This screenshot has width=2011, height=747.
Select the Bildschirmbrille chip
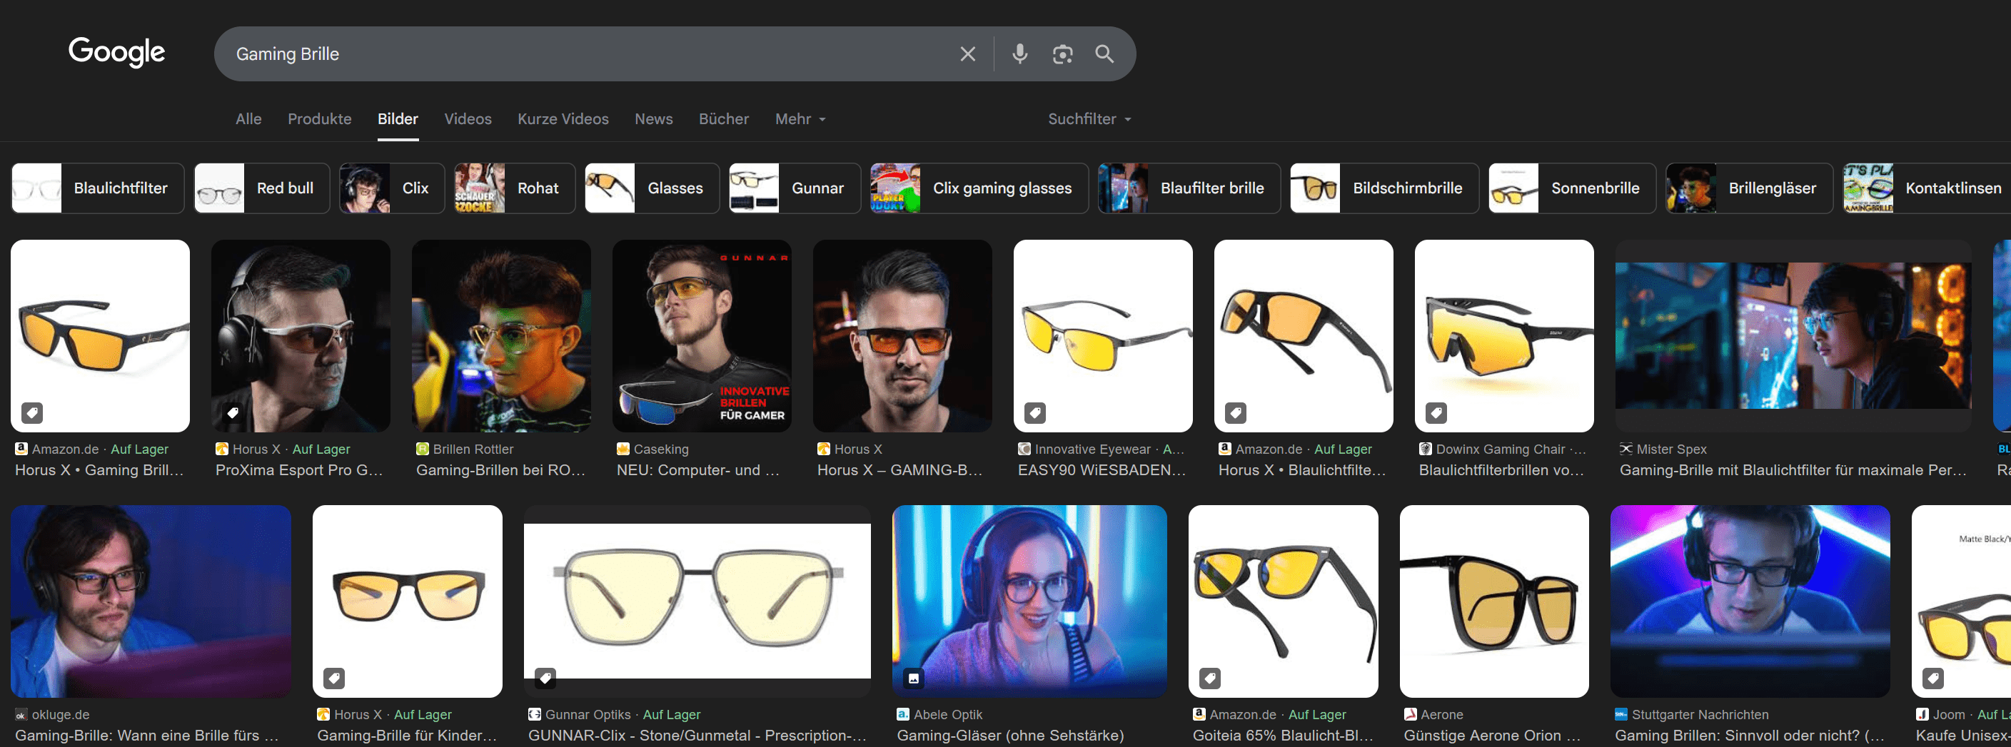[1384, 188]
